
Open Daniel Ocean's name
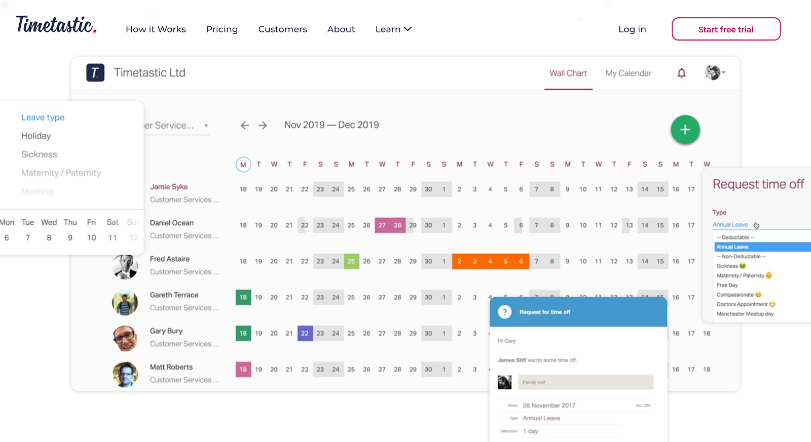pyautogui.click(x=172, y=223)
